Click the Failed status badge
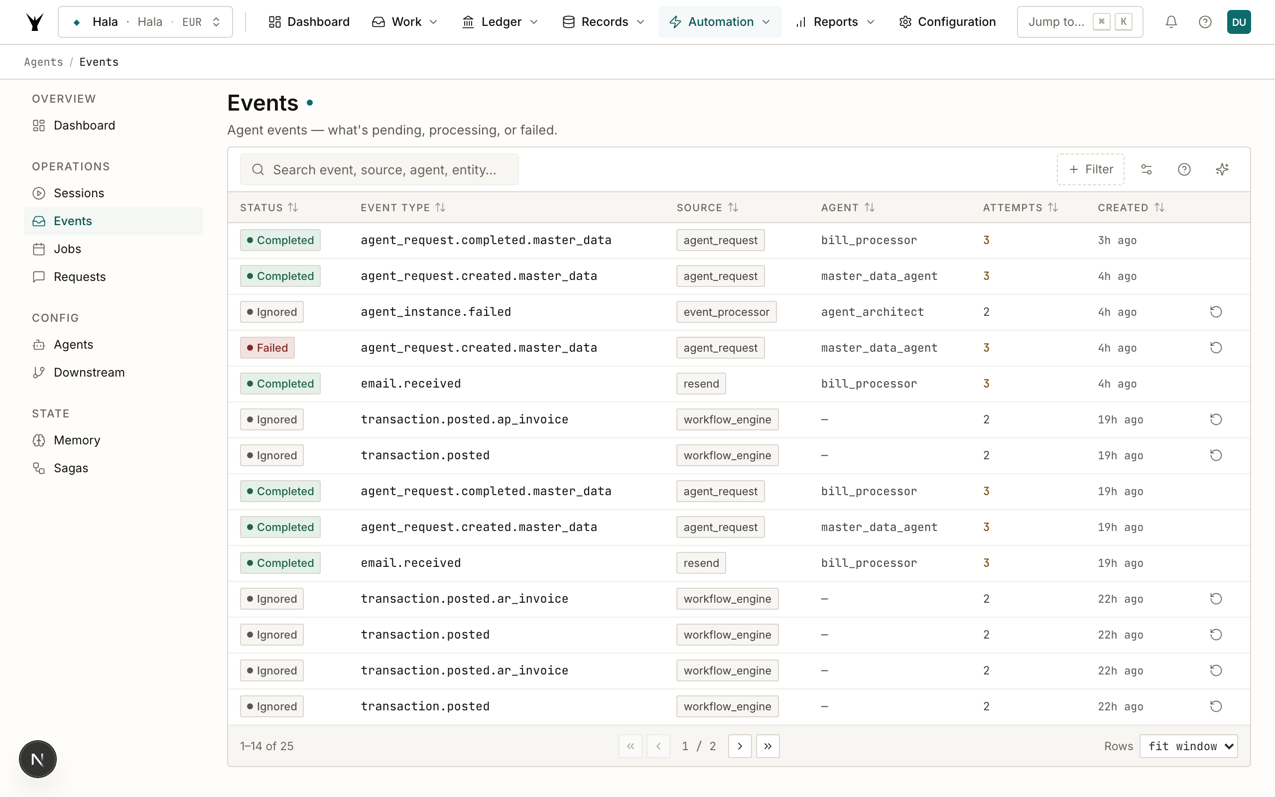 tap(267, 348)
